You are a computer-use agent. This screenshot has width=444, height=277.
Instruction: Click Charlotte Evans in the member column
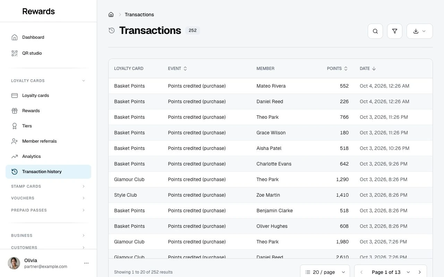tap(274, 164)
